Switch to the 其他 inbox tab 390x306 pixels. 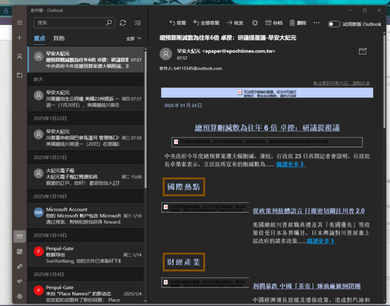(58, 38)
